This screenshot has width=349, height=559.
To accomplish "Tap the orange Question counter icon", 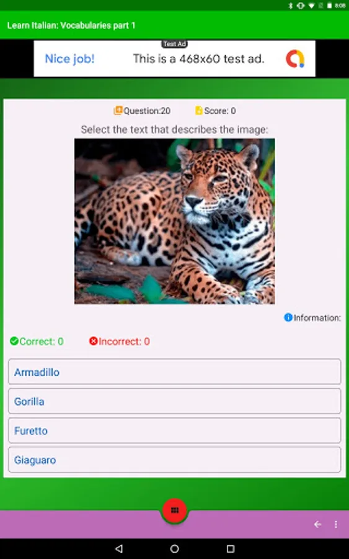I will point(118,111).
